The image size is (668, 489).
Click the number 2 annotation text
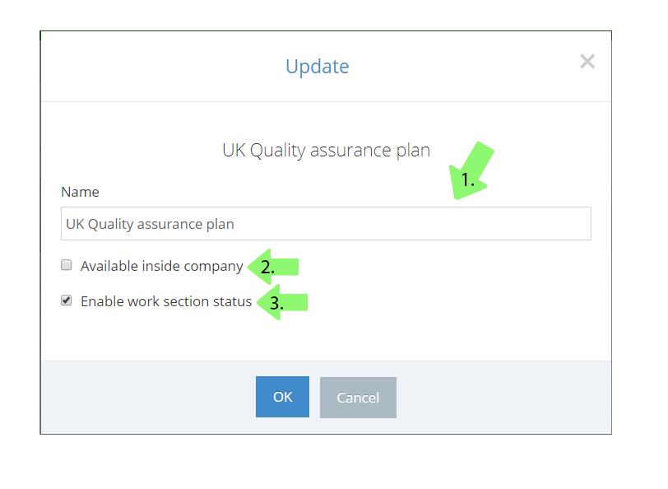tap(267, 268)
